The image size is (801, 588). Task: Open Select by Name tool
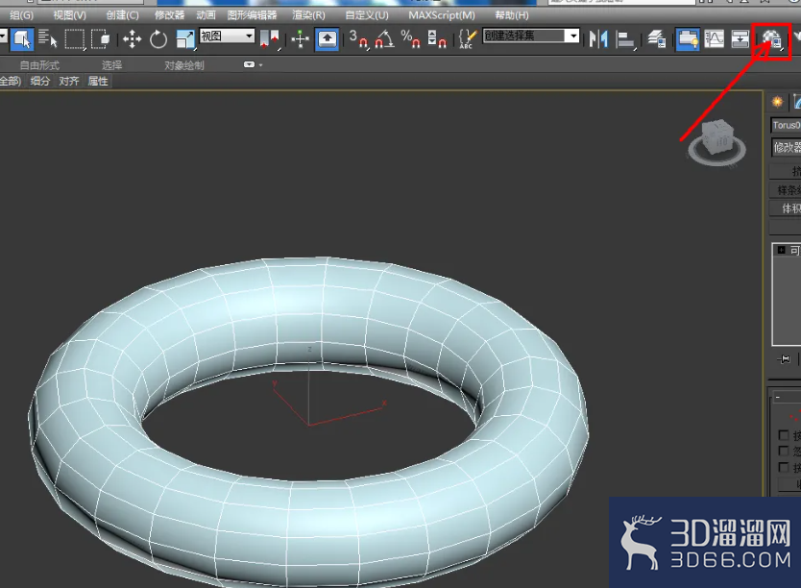click(x=47, y=38)
